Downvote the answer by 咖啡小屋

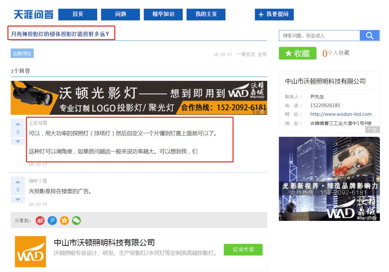pyautogui.click(x=18, y=199)
